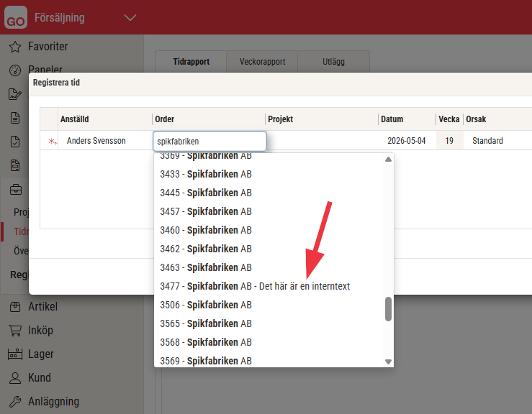Click the Orsak column header
Screen dimensions: 532x414
click(x=497, y=119)
